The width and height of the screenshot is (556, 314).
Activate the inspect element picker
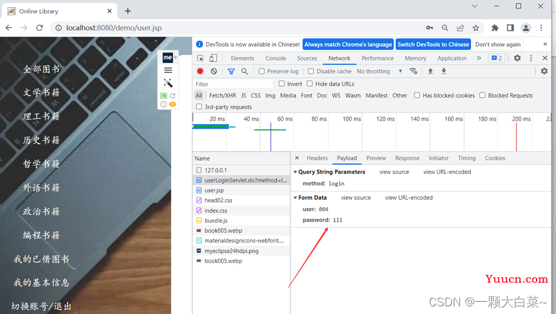click(201, 58)
